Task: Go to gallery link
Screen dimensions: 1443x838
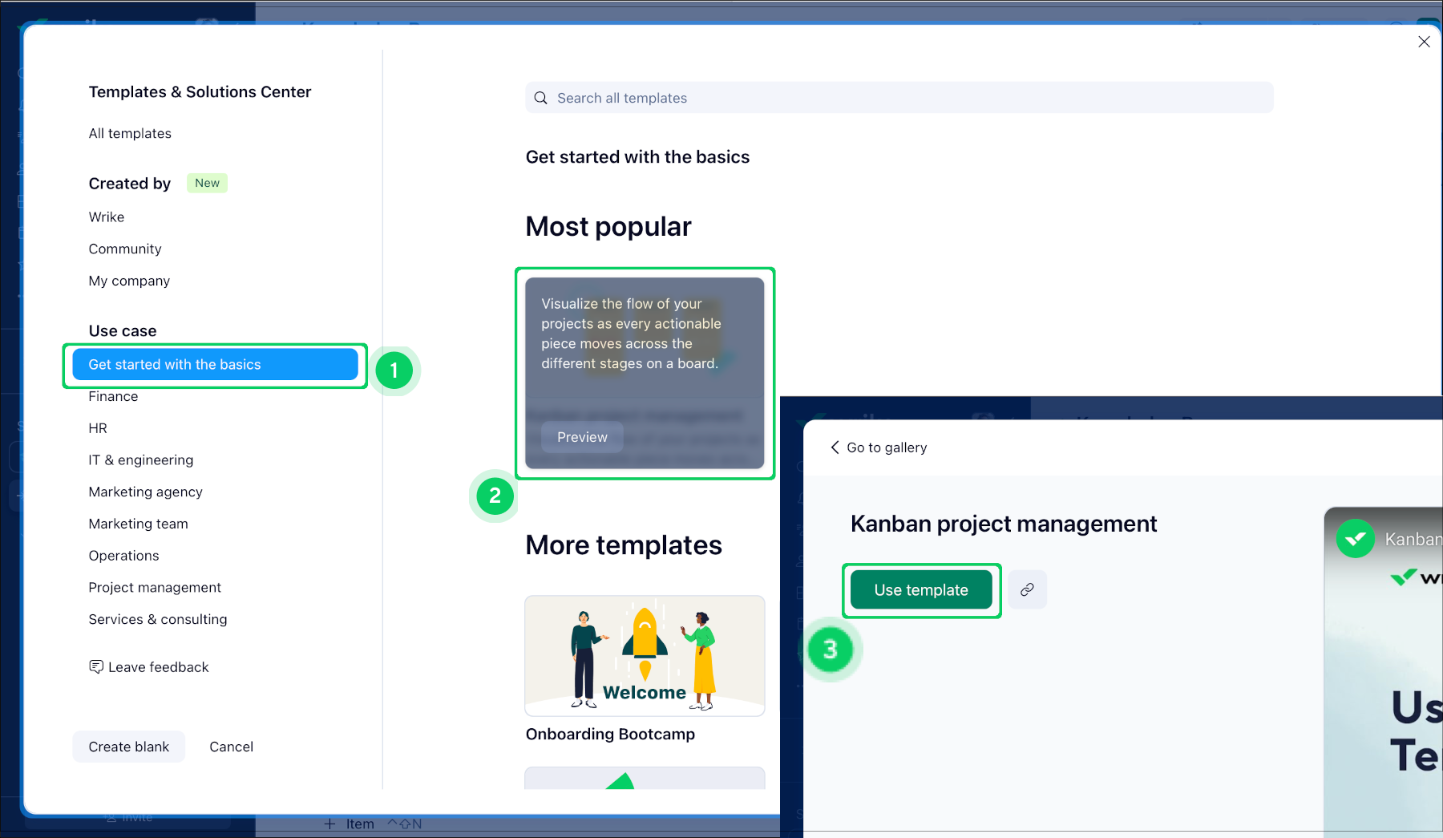Action: point(879,447)
